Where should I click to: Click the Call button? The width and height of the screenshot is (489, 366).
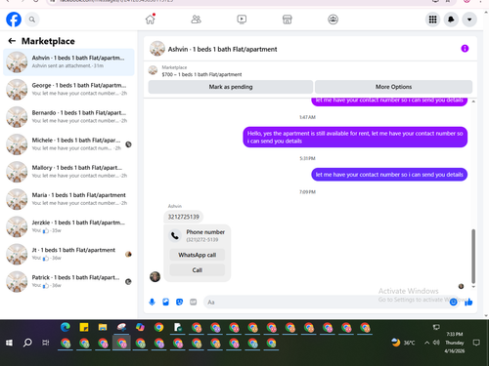point(198,270)
